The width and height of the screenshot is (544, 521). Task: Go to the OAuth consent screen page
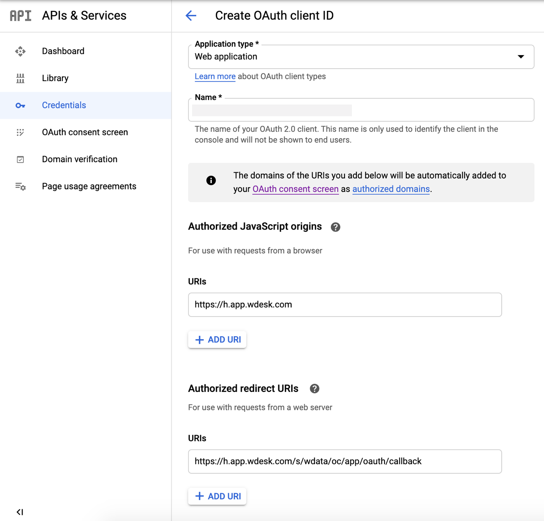point(85,132)
